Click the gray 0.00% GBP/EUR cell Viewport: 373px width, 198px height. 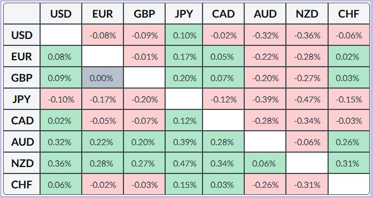tap(103, 78)
